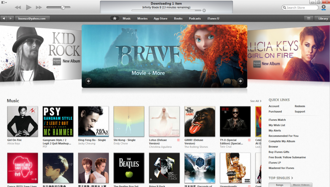Screen dimensions: 330x187
Task: Open the Music store tab
Action: point(127,18)
